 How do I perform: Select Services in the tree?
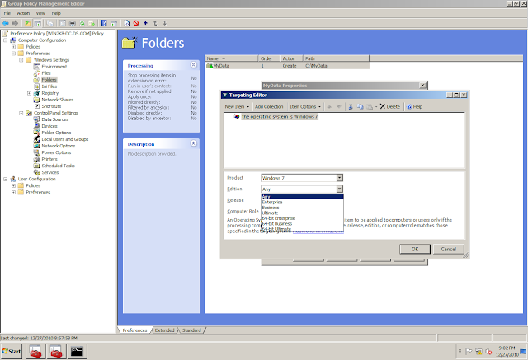[x=49, y=172]
